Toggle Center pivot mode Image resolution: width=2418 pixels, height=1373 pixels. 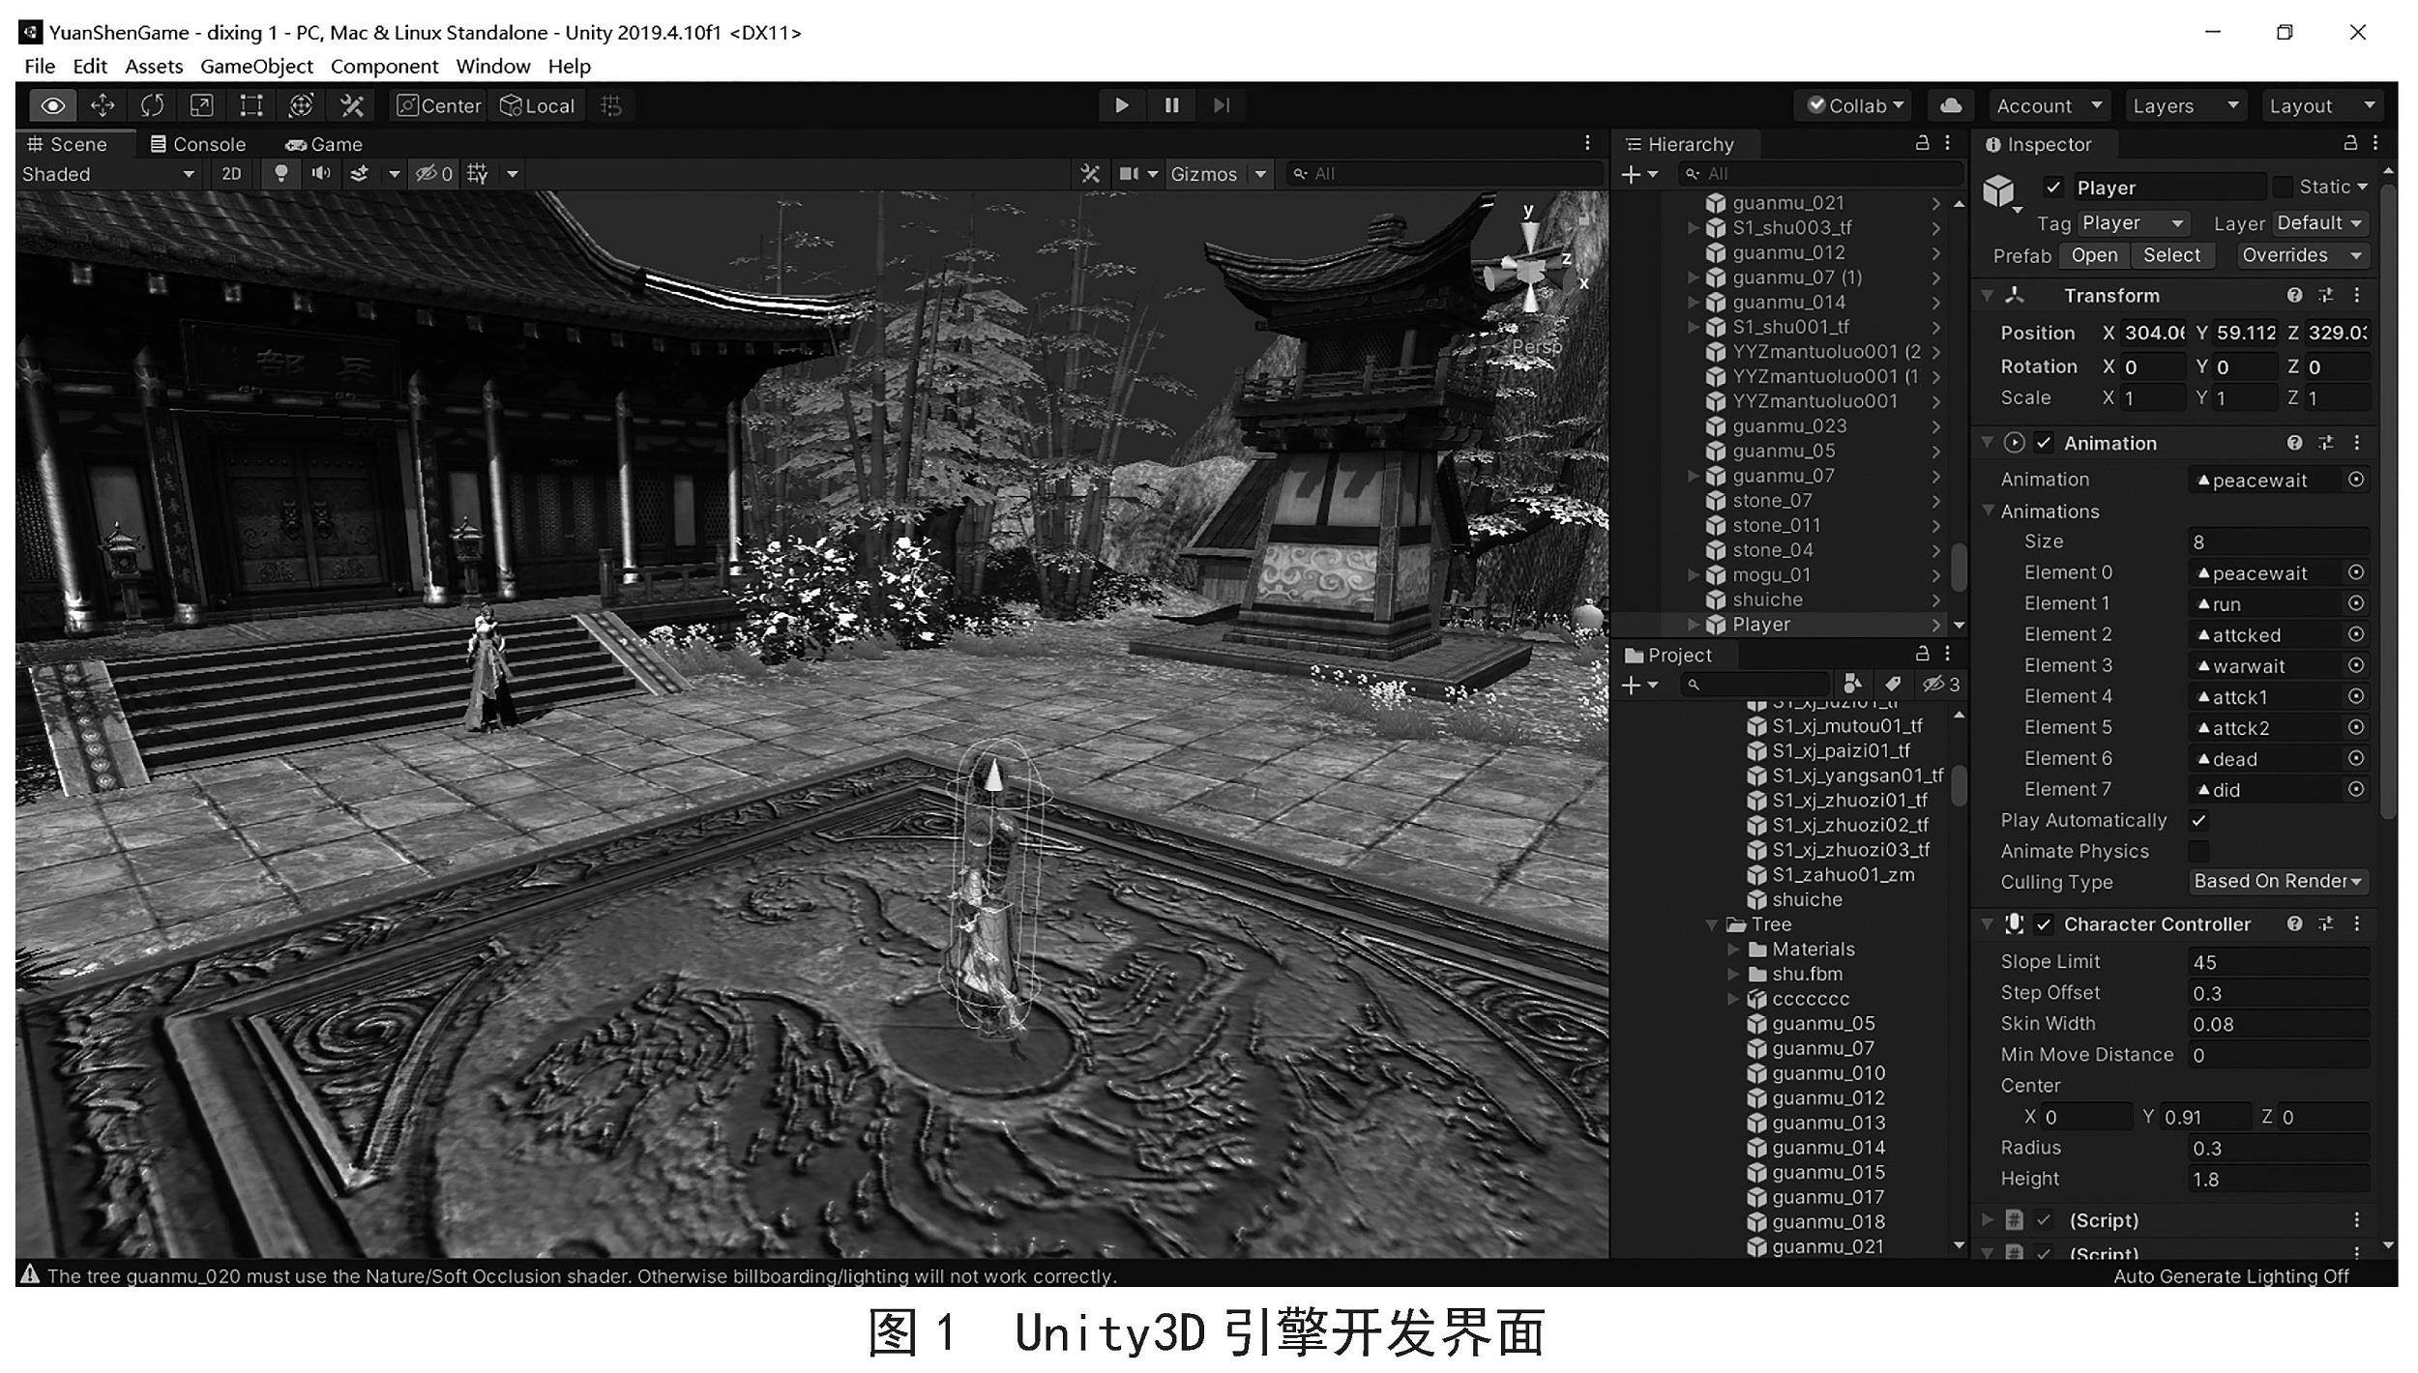438,105
